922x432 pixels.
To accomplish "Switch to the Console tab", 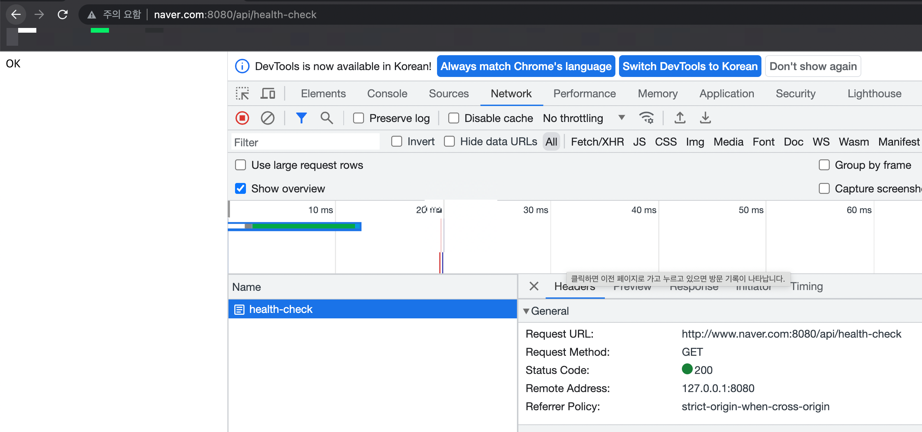I will pyautogui.click(x=387, y=94).
